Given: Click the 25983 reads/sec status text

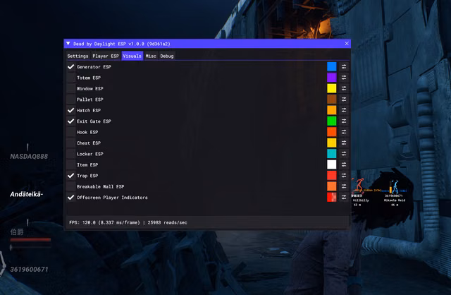Looking at the screenshot, I should (x=168, y=223).
